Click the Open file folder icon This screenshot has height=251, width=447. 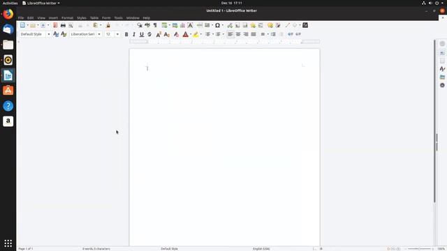pos(33,25)
